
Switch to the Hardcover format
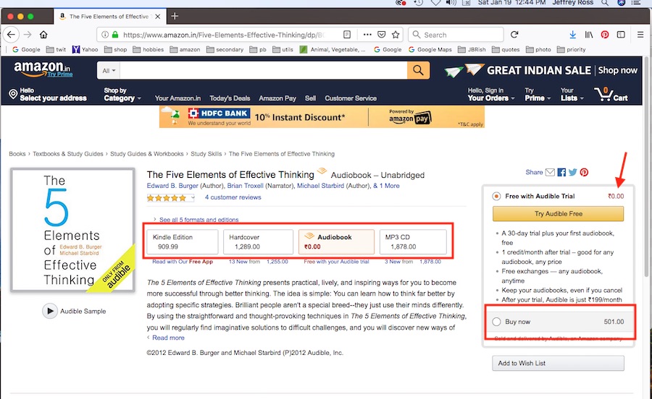point(259,241)
